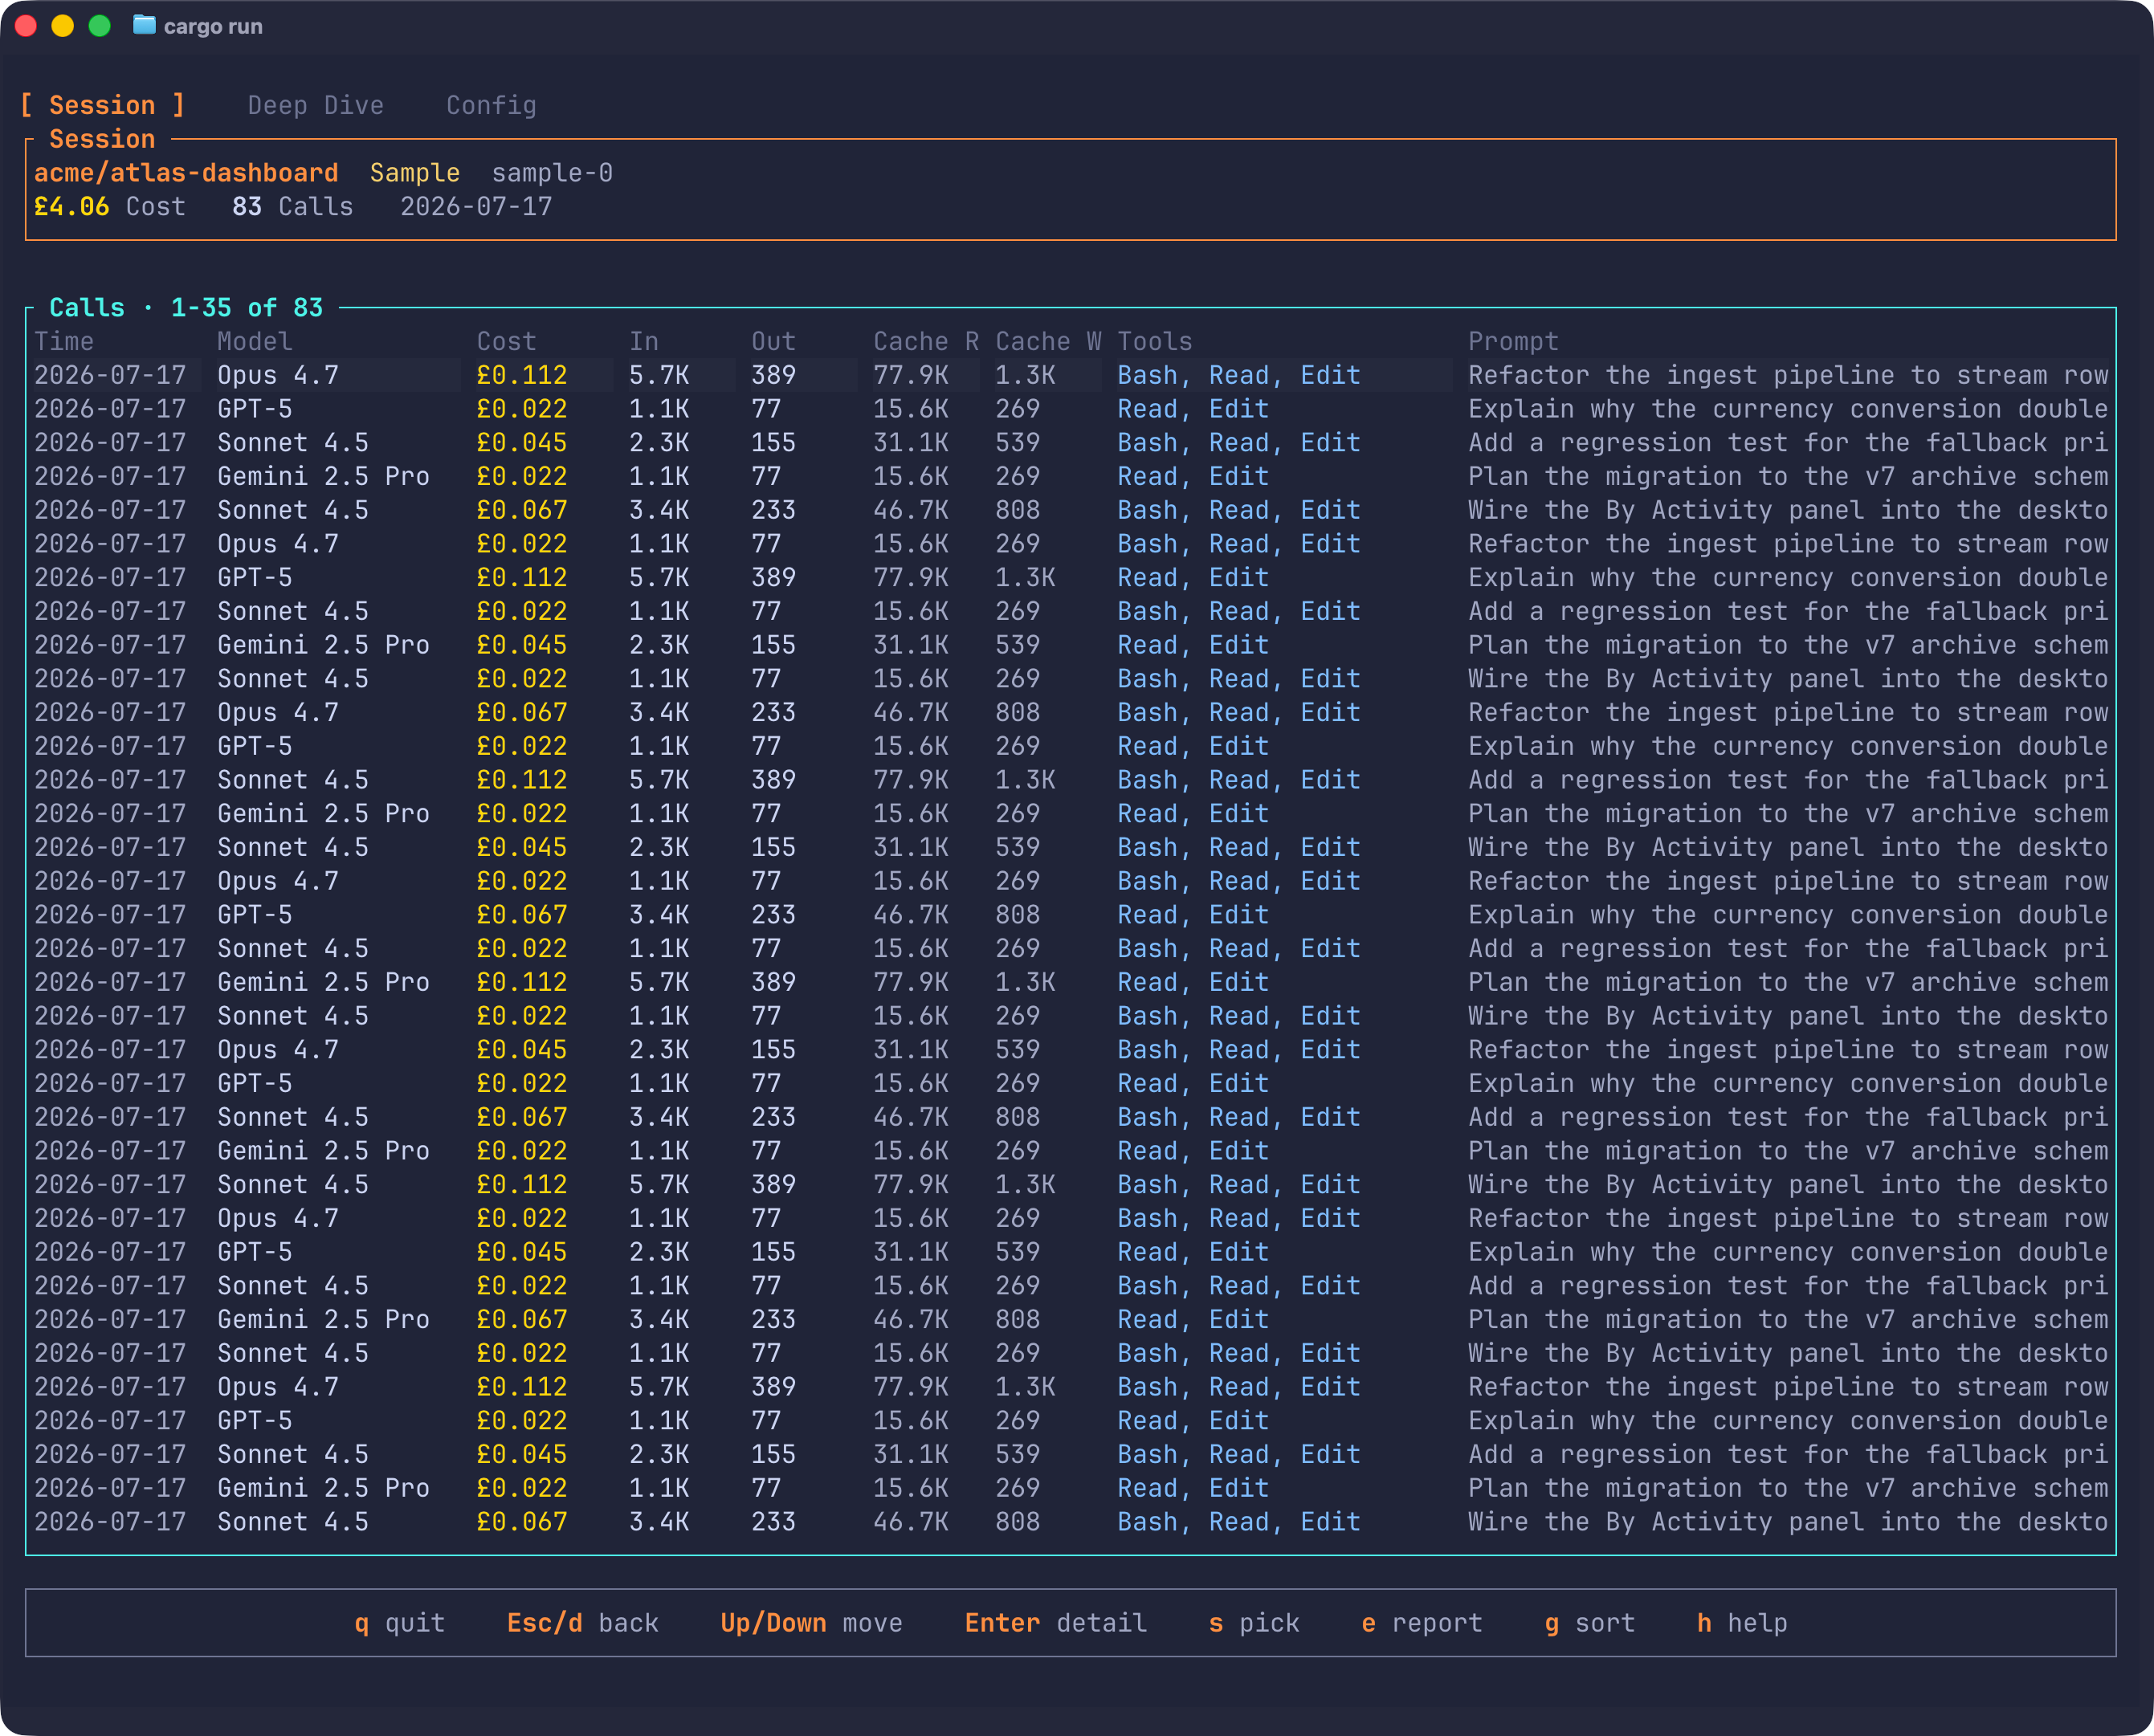
Task: Click the 233 Out value in Opus 4.7 row
Action: [773, 712]
